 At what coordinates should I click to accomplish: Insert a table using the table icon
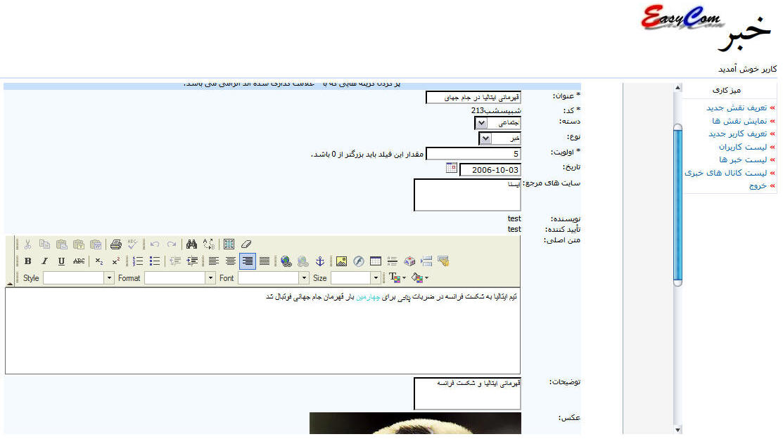(x=376, y=261)
